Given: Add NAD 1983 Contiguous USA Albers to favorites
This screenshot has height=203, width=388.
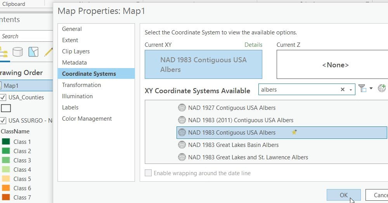Looking at the screenshot, I should coord(294,132).
